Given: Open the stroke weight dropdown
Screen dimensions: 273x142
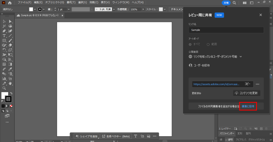Looking at the screenshot, I should (x=68, y=9).
